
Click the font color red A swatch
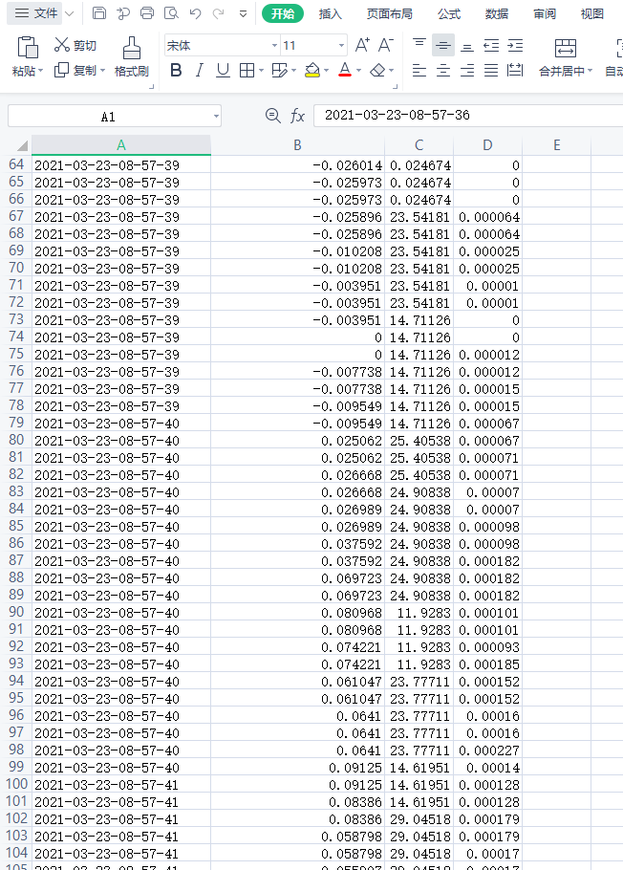click(x=344, y=70)
